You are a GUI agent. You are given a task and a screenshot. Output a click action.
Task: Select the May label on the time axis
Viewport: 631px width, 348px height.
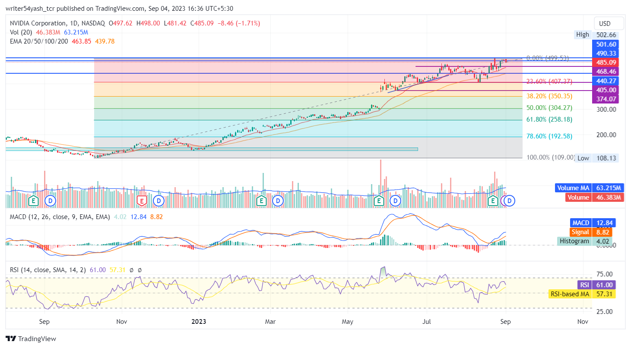(x=348, y=322)
